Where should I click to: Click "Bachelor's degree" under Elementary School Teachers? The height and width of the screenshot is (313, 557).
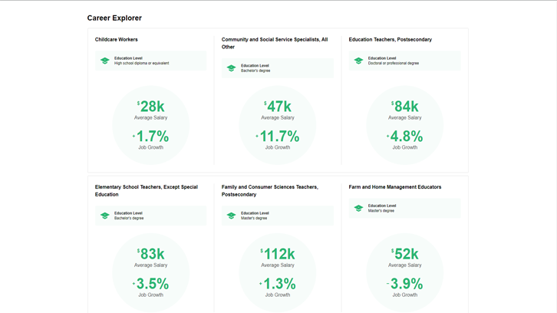pos(129,218)
